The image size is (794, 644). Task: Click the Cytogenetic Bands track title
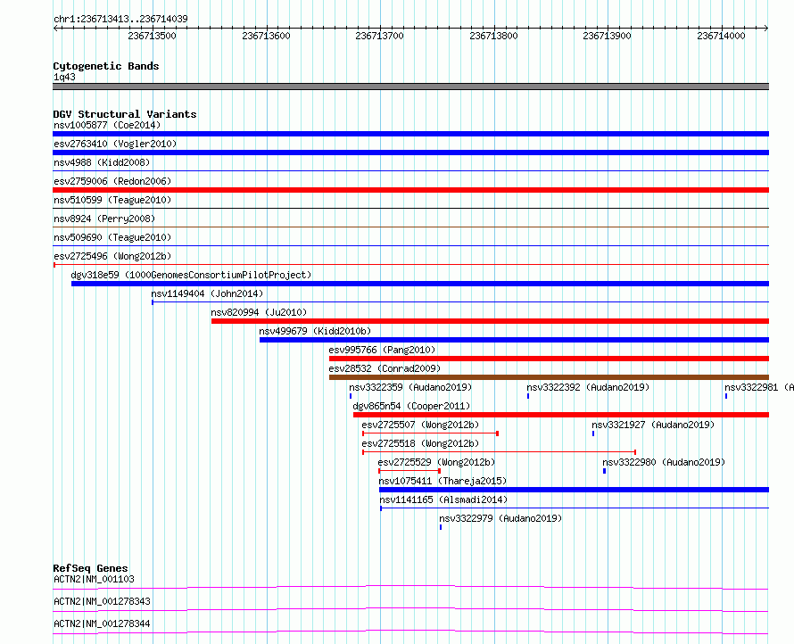(106, 66)
